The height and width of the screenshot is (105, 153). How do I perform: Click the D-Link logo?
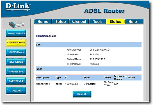pyautogui.click(x=18, y=7)
